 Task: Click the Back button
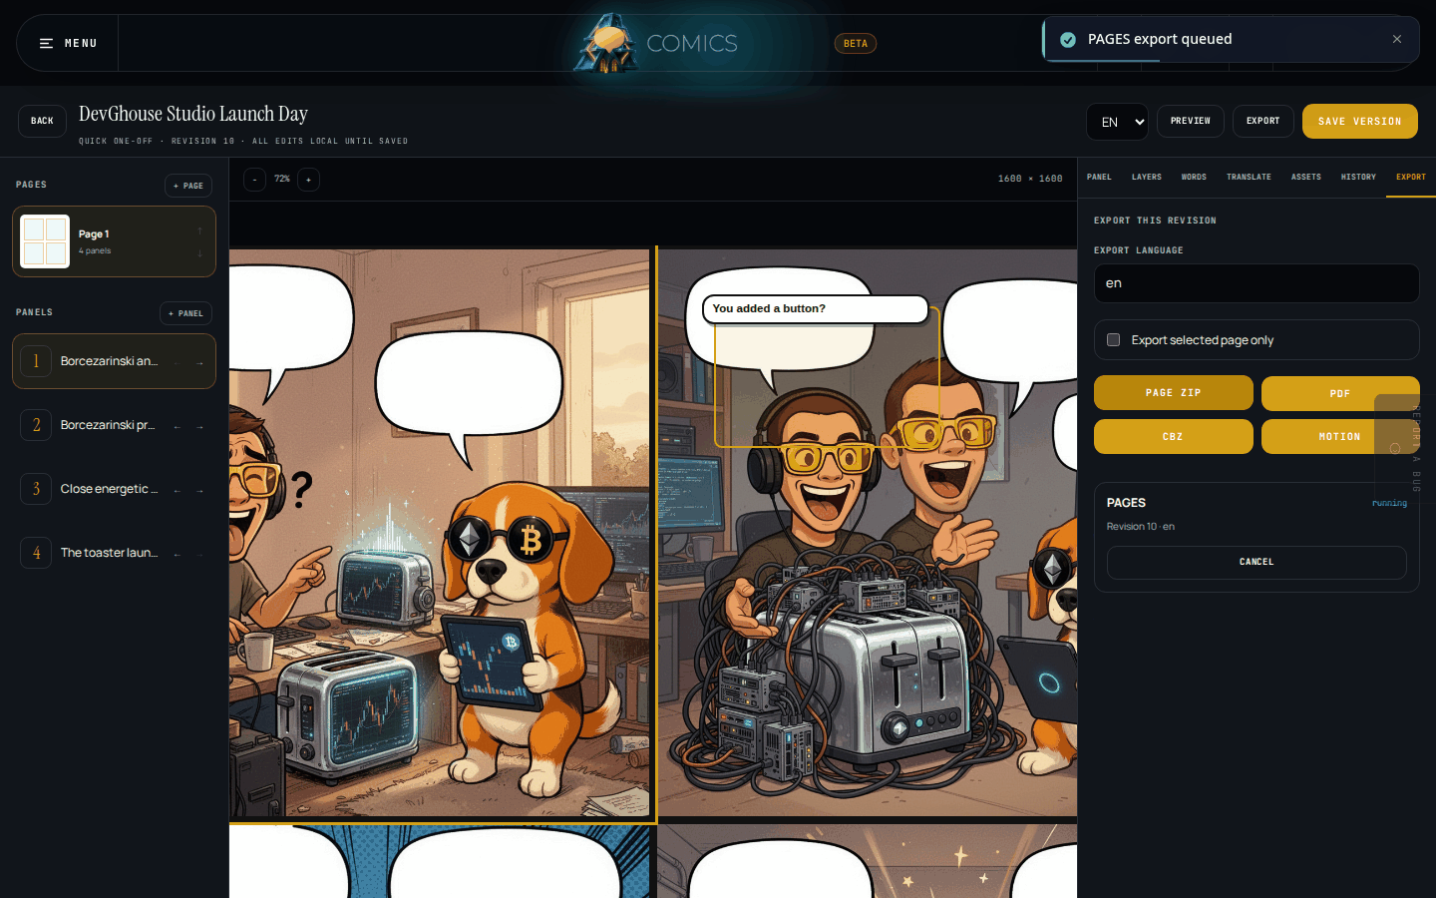42,121
